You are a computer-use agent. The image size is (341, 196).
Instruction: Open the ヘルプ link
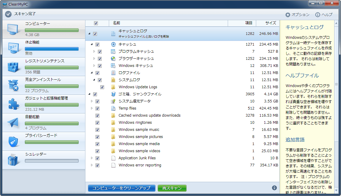(x=324, y=15)
